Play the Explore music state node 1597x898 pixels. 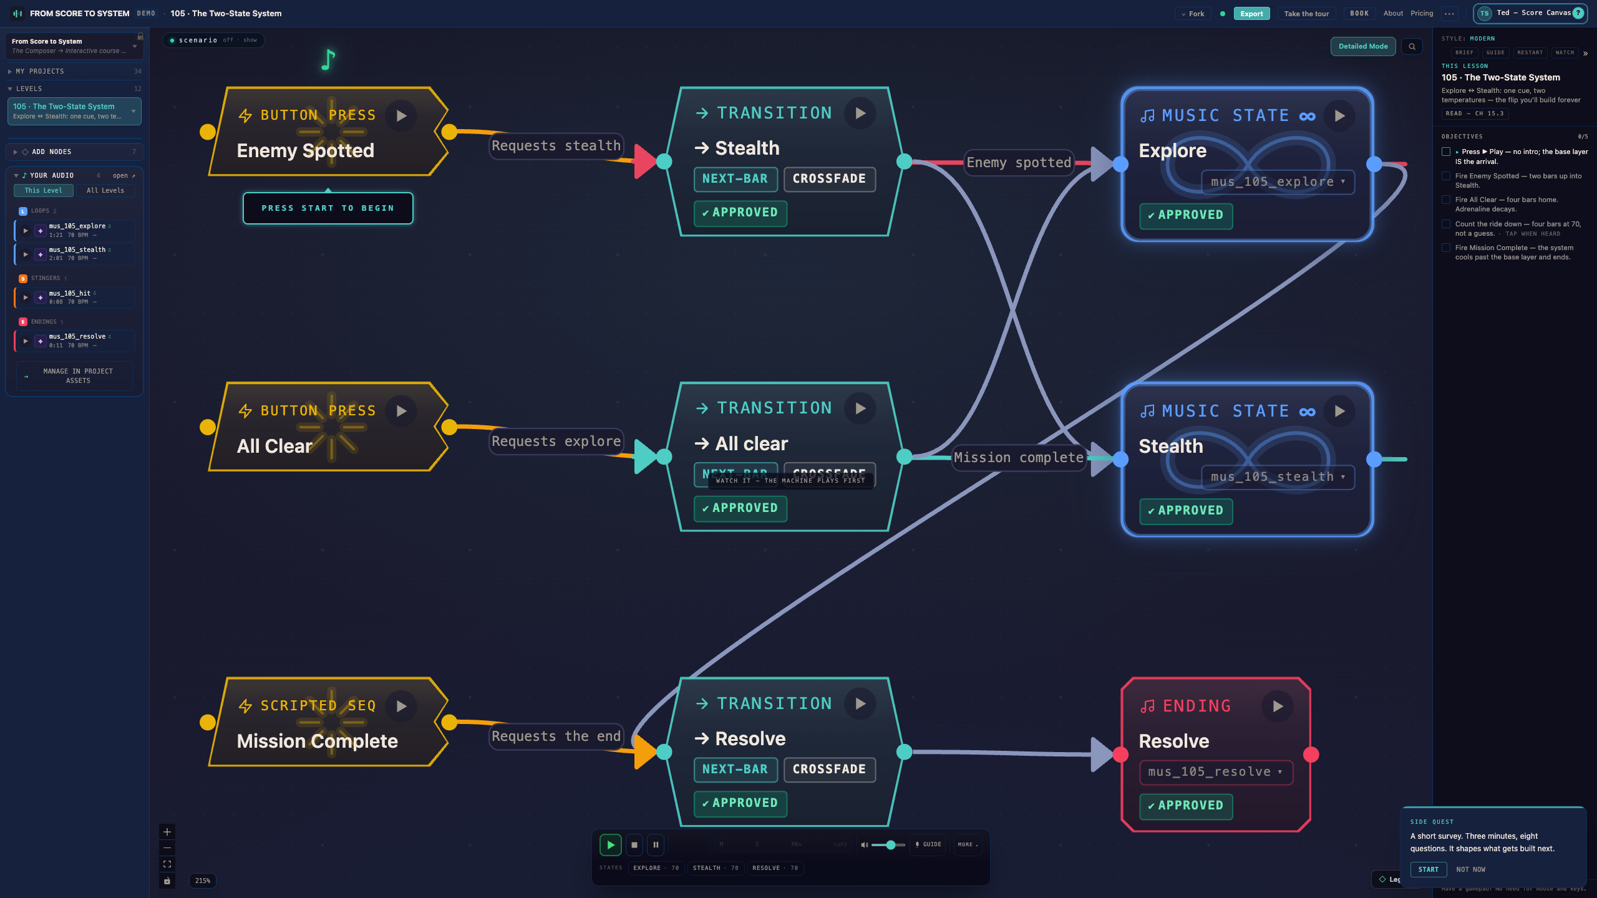click(1339, 116)
